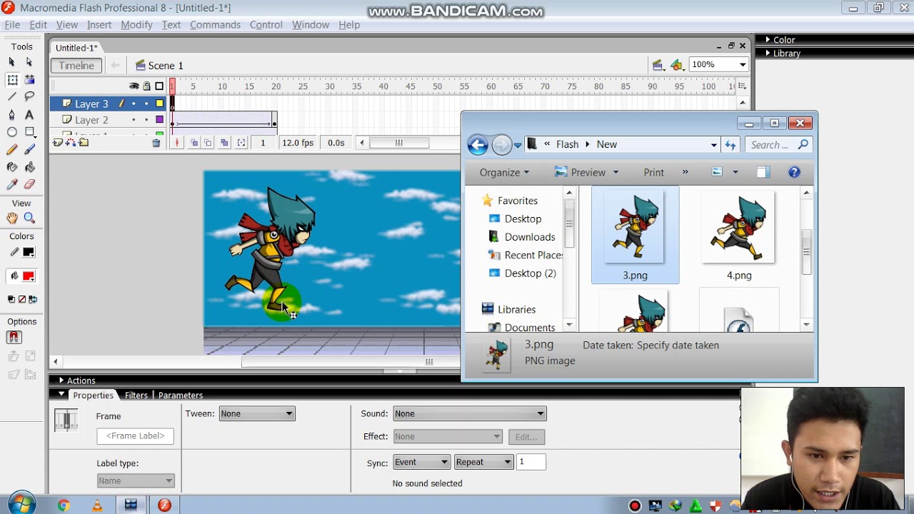
Task: Select the Ink Bottle tool
Action: 12,167
